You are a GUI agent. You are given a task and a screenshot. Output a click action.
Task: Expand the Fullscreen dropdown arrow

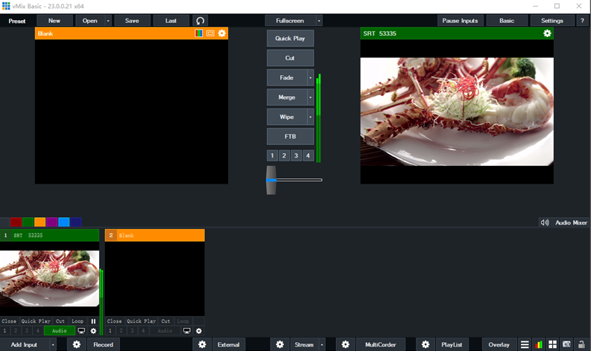click(x=319, y=21)
